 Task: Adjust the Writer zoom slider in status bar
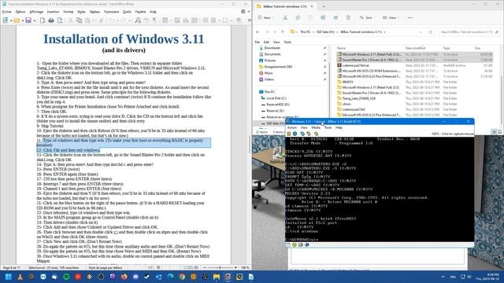220,267
